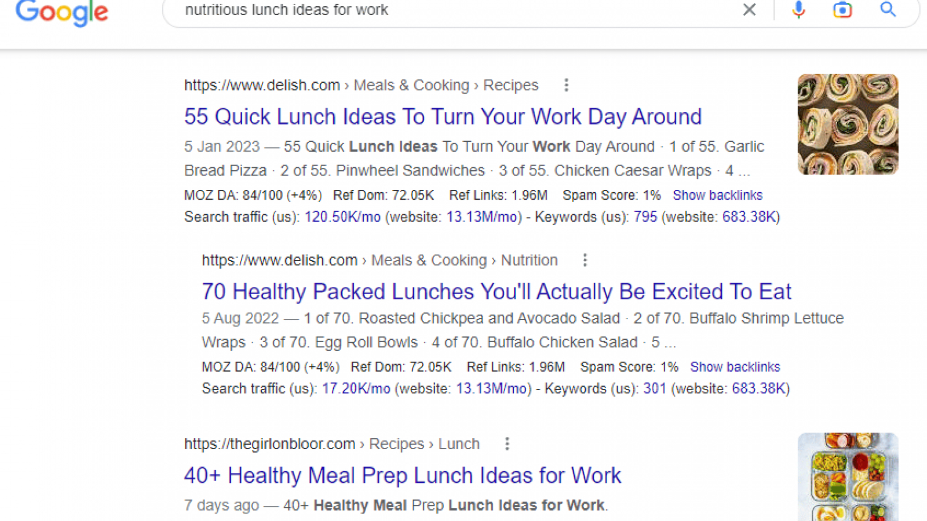Open the three-dot menu beside delish Nutrition result
This screenshot has width=927, height=521.
[585, 260]
